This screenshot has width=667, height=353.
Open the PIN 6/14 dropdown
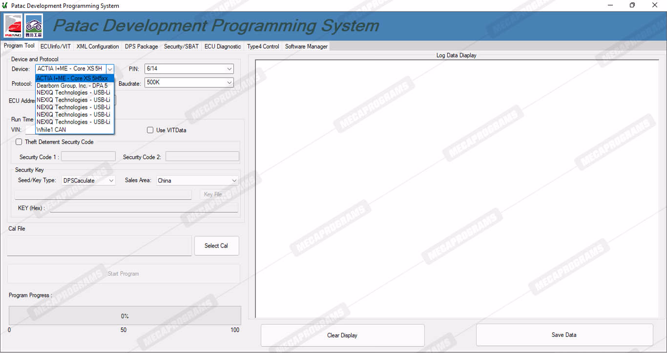tap(189, 69)
